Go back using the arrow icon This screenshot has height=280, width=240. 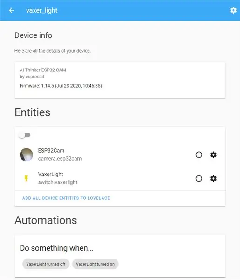point(12,10)
